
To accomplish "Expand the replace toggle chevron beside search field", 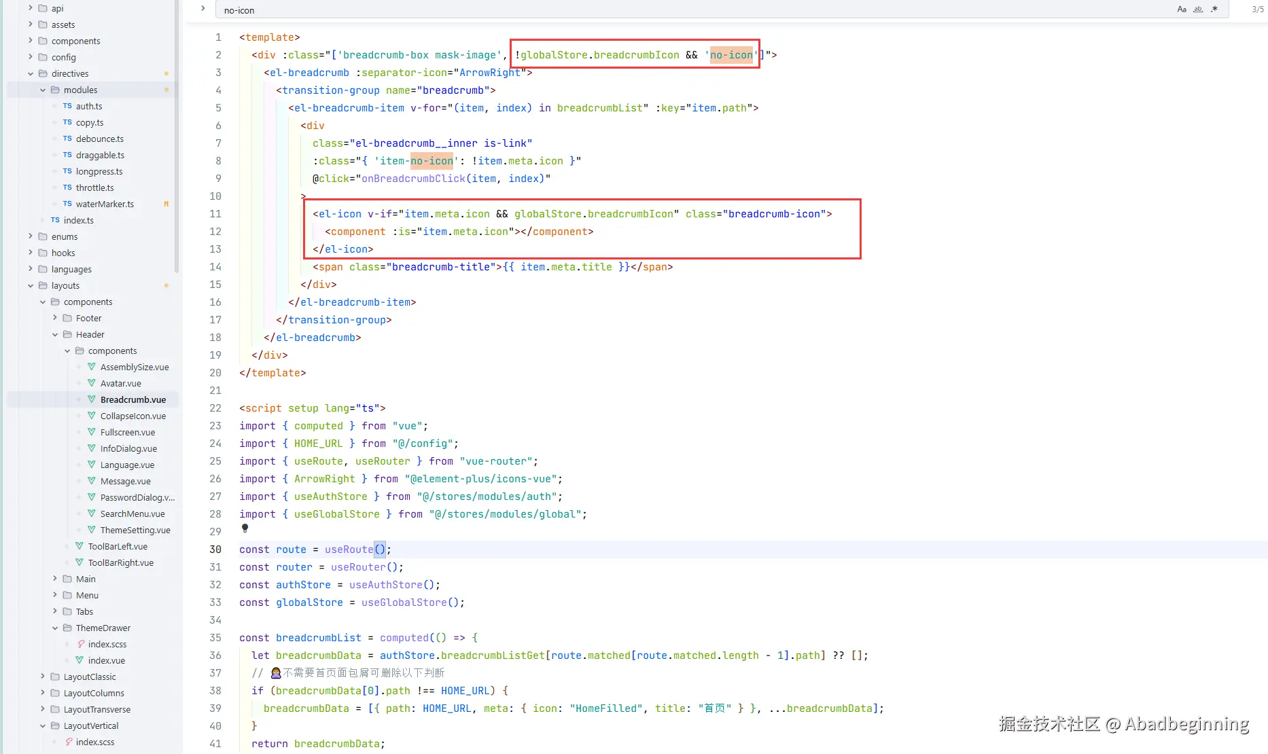I will (202, 9).
